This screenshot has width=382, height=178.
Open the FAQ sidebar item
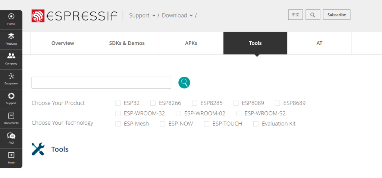pyautogui.click(x=11, y=139)
